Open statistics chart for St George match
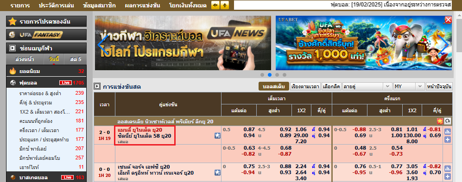The height and width of the screenshot is (182, 462). click(448, 169)
